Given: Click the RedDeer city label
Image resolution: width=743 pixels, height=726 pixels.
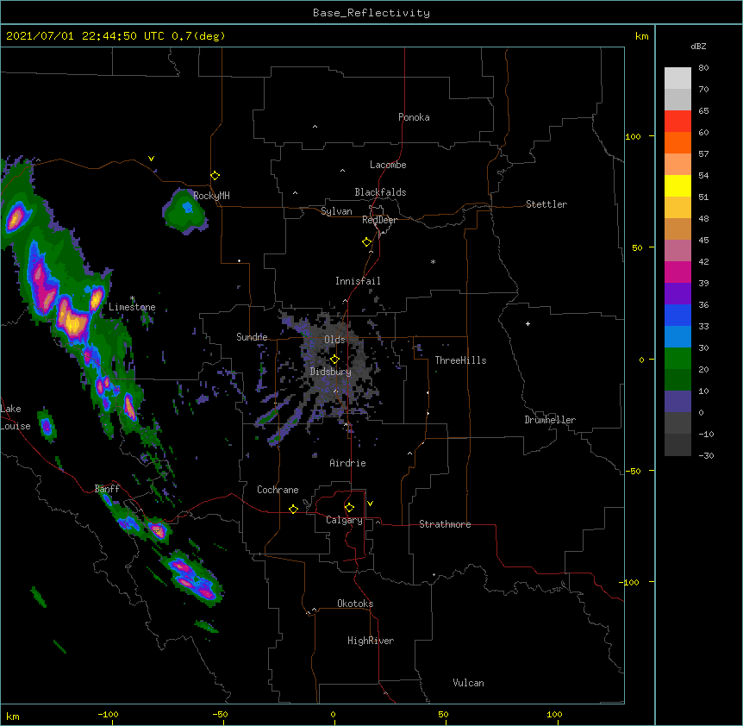Looking at the screenshot, I should [379, 220].
